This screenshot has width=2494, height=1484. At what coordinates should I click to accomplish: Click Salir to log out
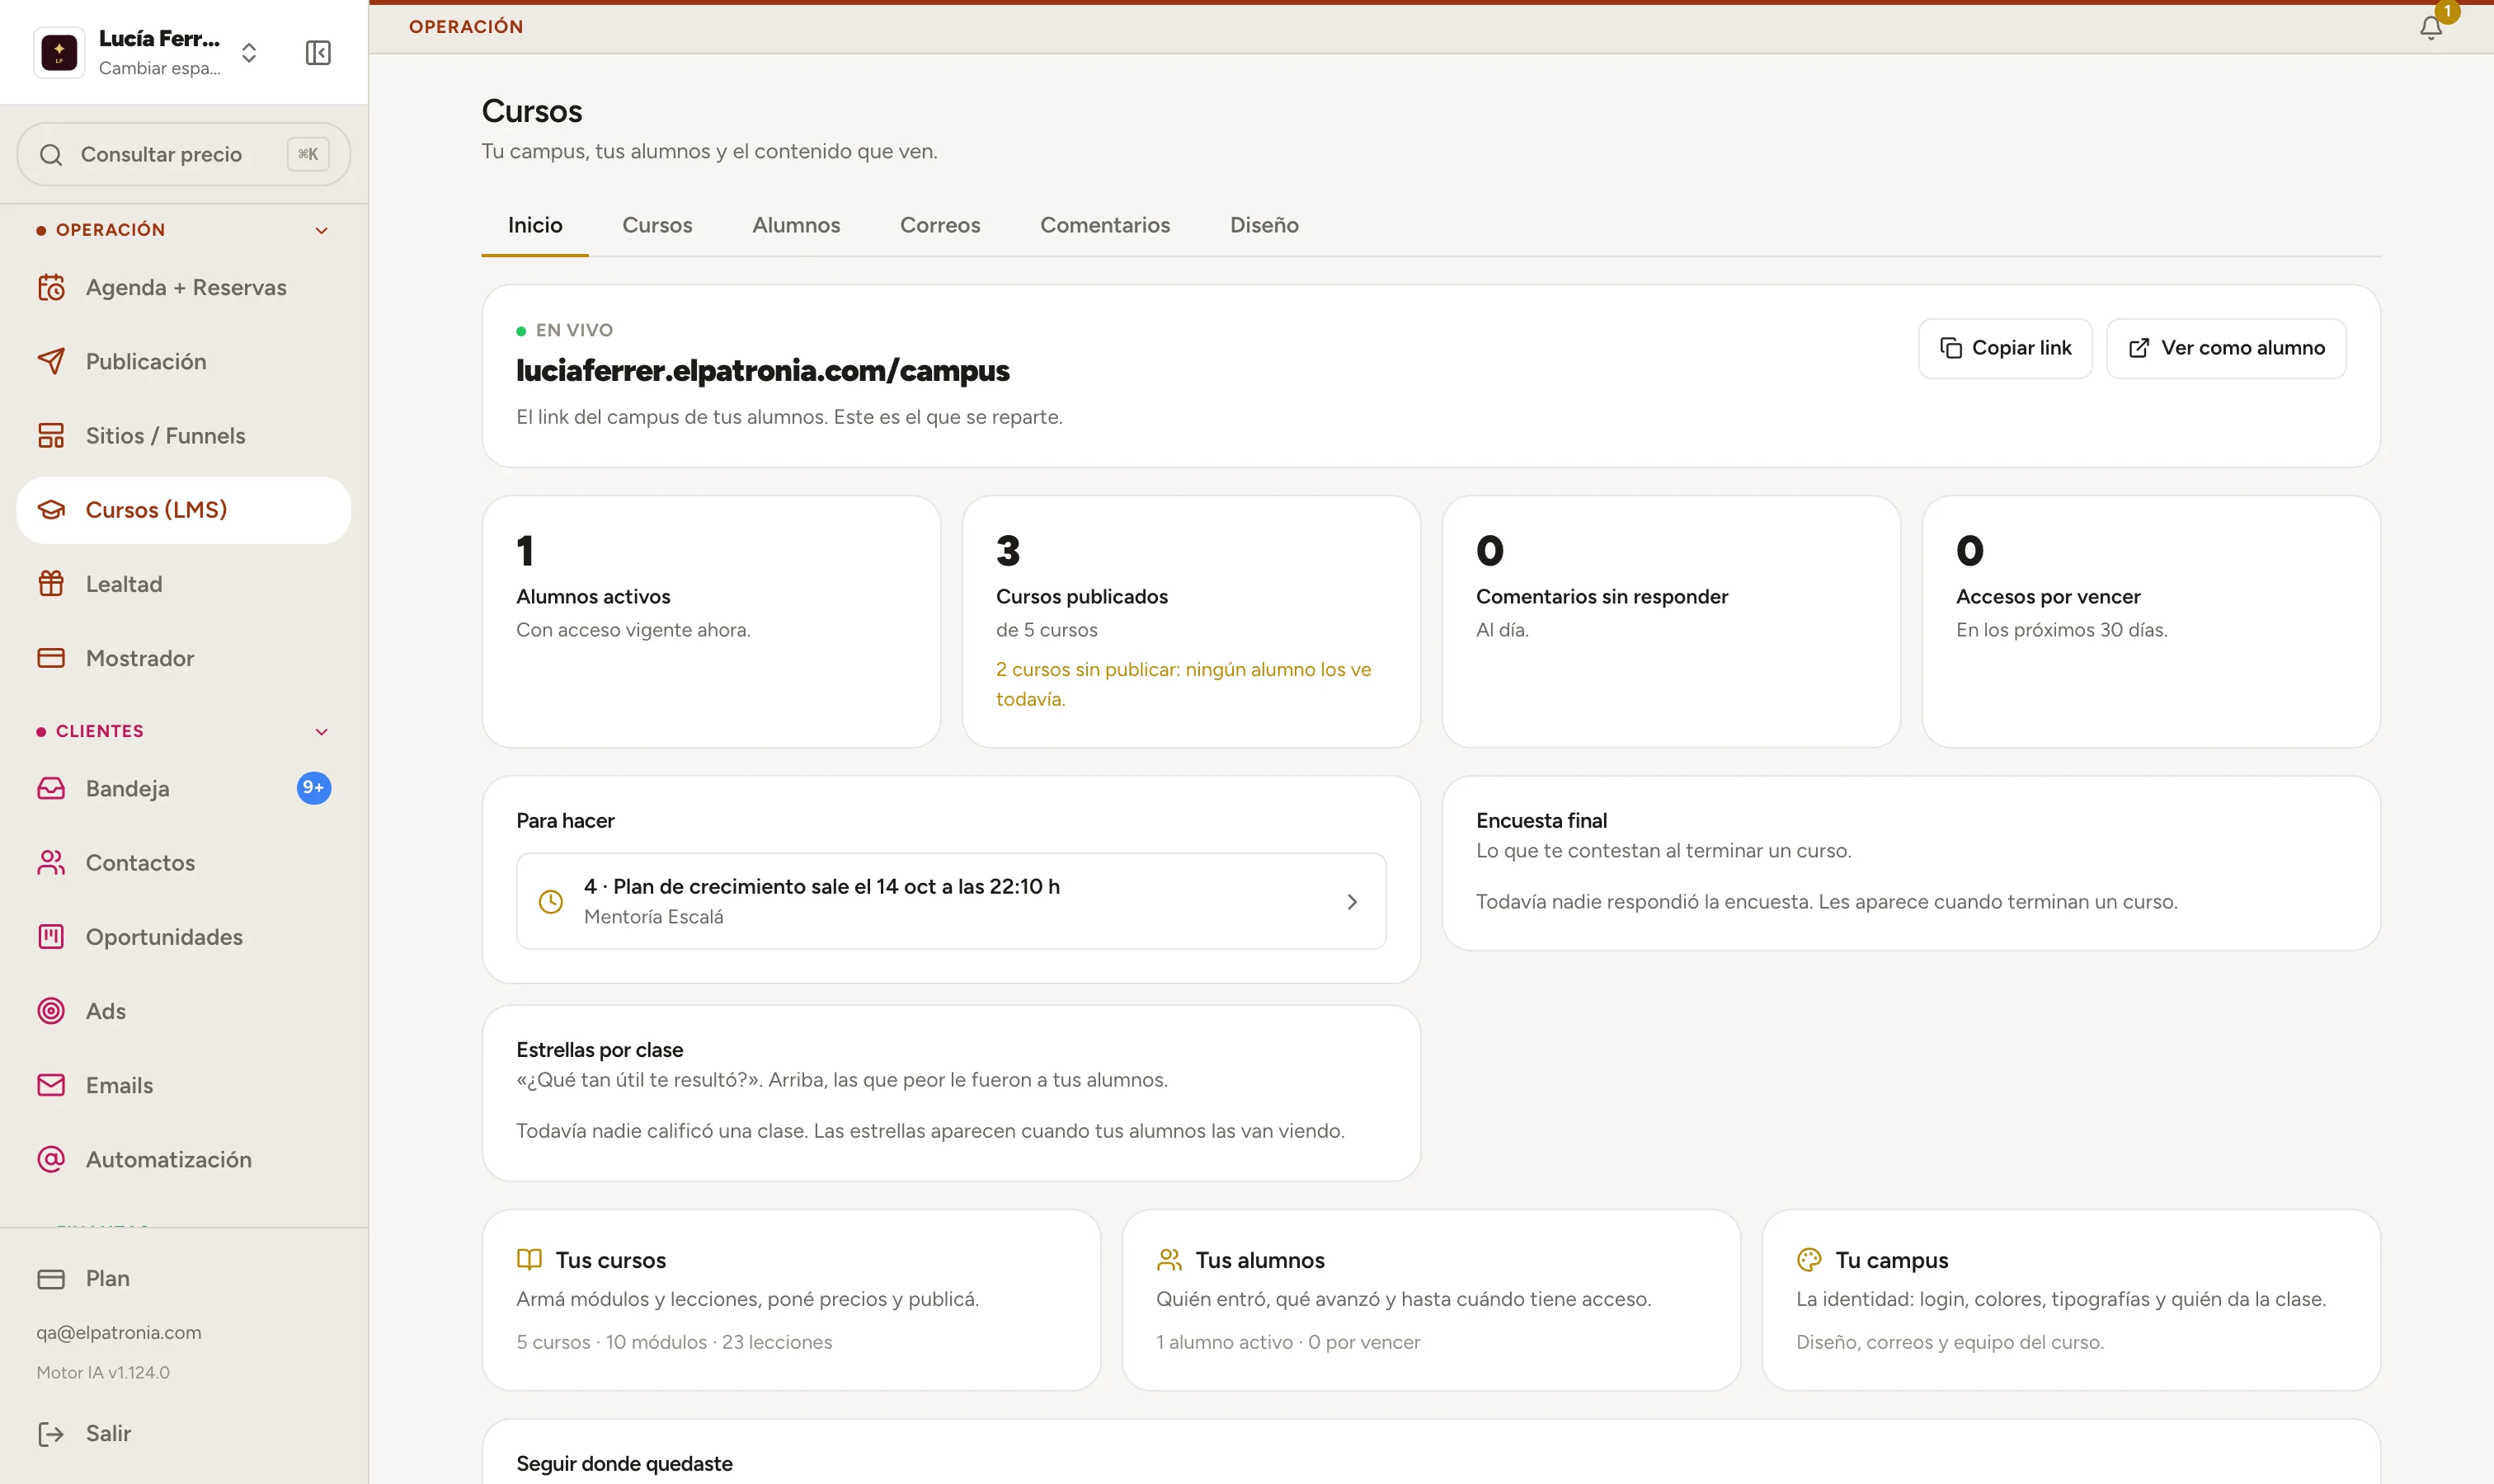(184, 1434)
